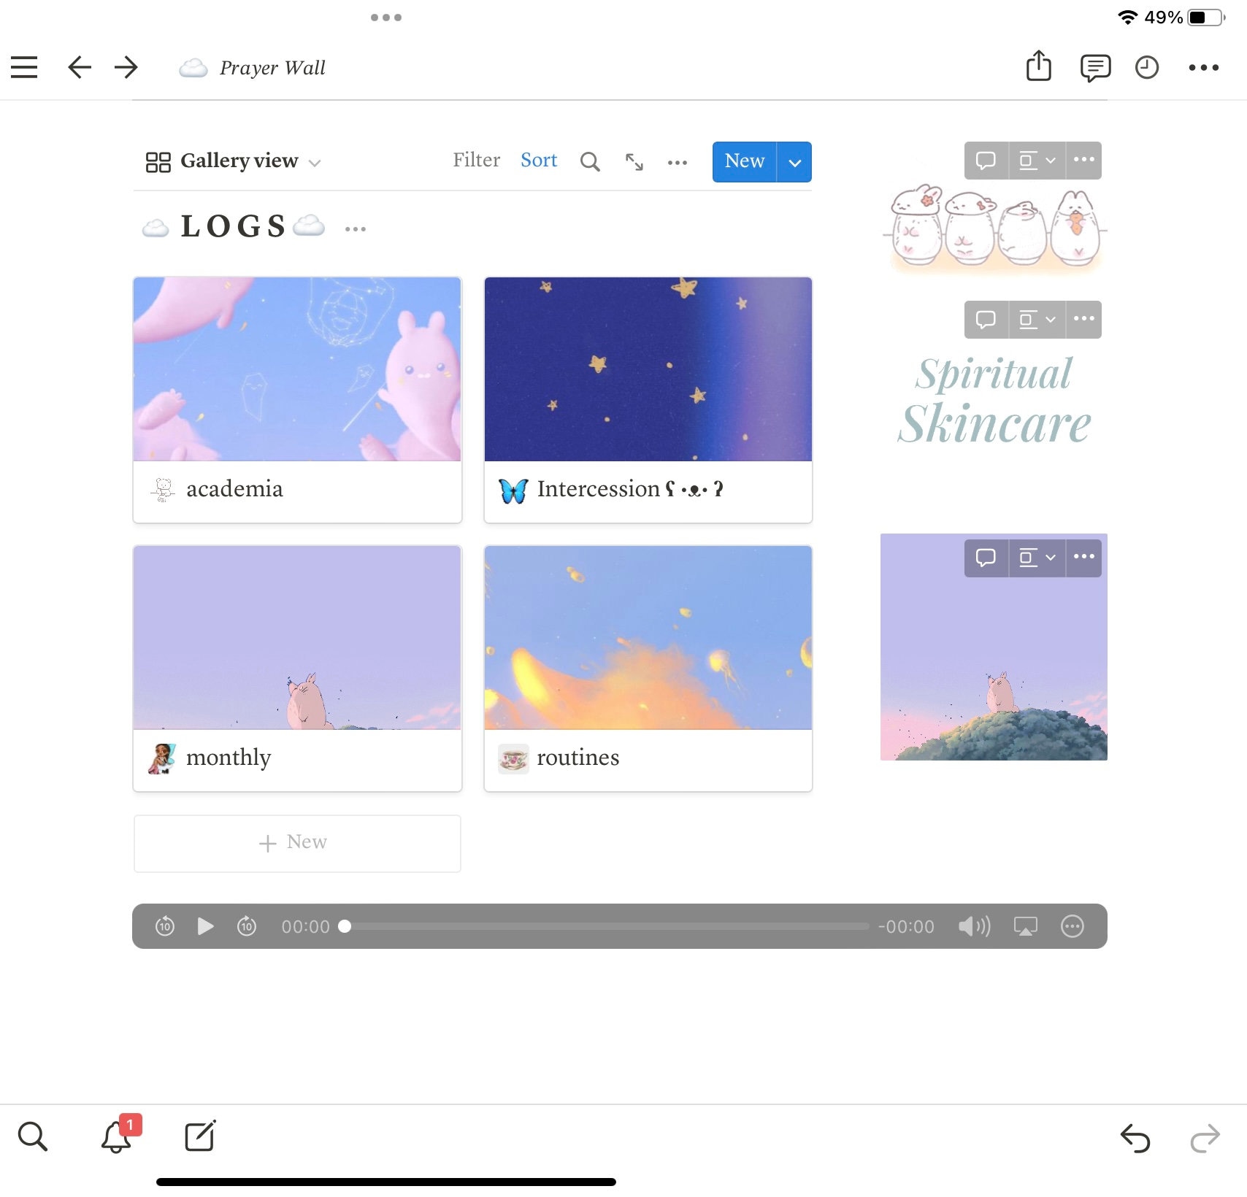Open sorting options with the Sort label
Image resolution: width=1247 pixels, height=1197 pixels.
538,160
